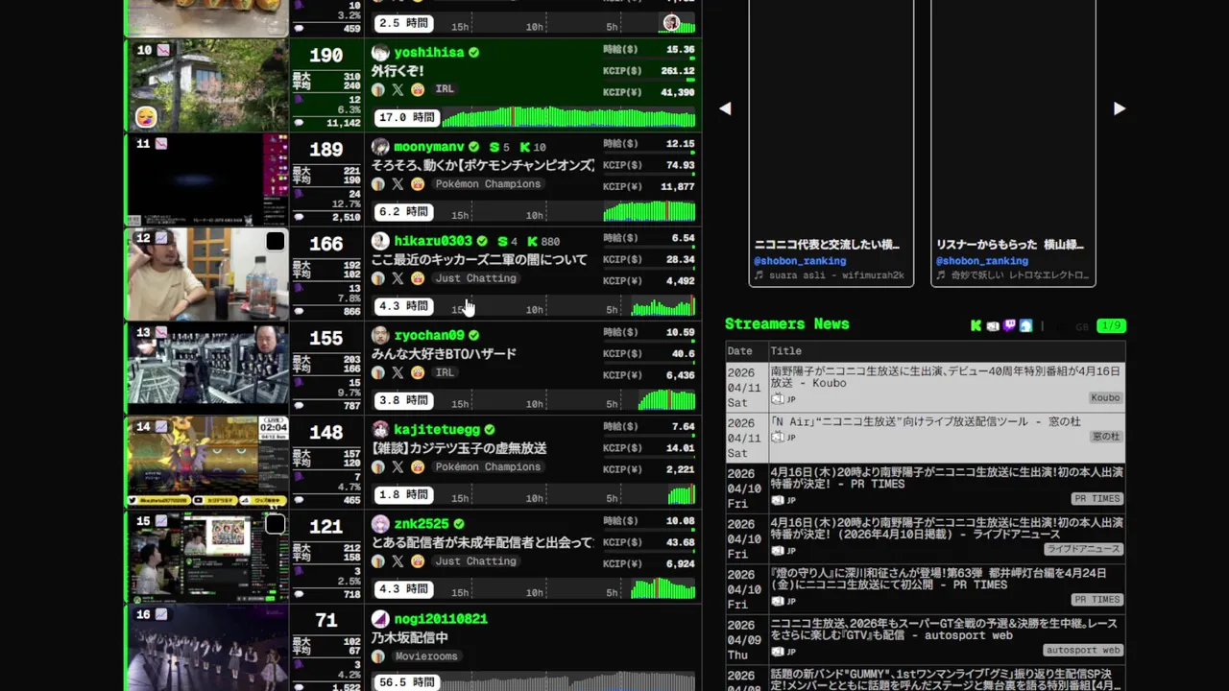
Task: Go to previous carousel card with left arrow
Action: tap(726, 108)
